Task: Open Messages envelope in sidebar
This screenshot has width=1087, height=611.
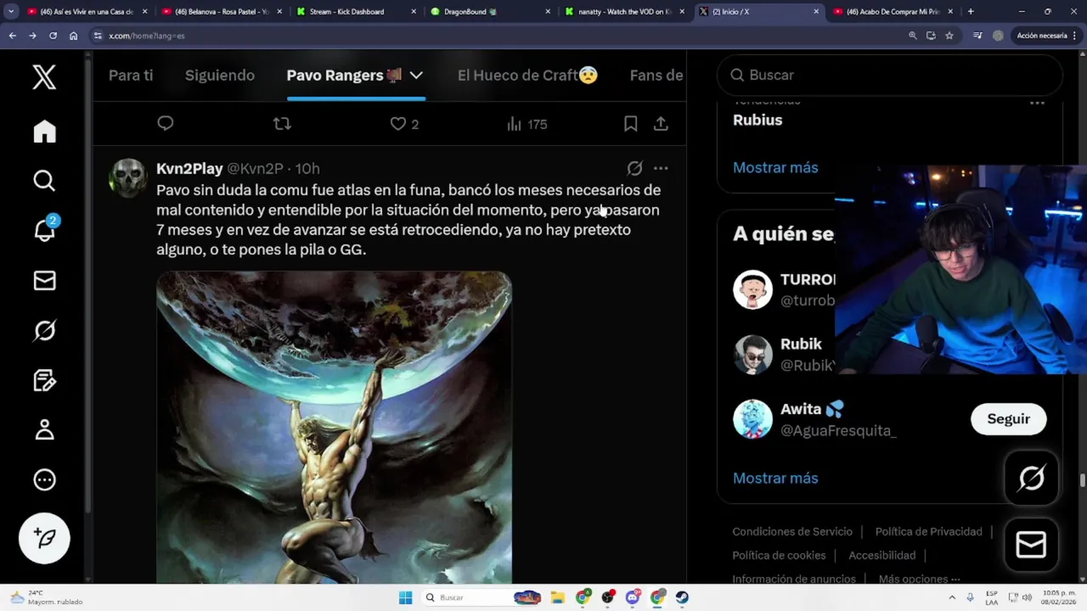Action: [44, 281]
